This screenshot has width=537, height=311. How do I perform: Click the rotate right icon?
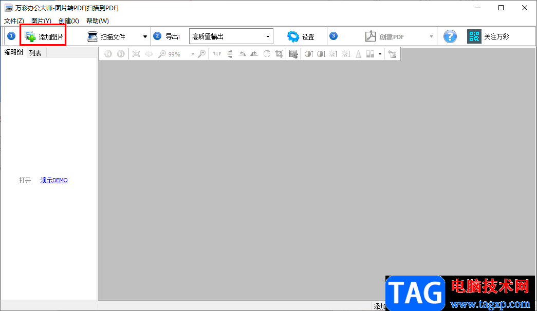pyautogui.click(x=254, y=54)
